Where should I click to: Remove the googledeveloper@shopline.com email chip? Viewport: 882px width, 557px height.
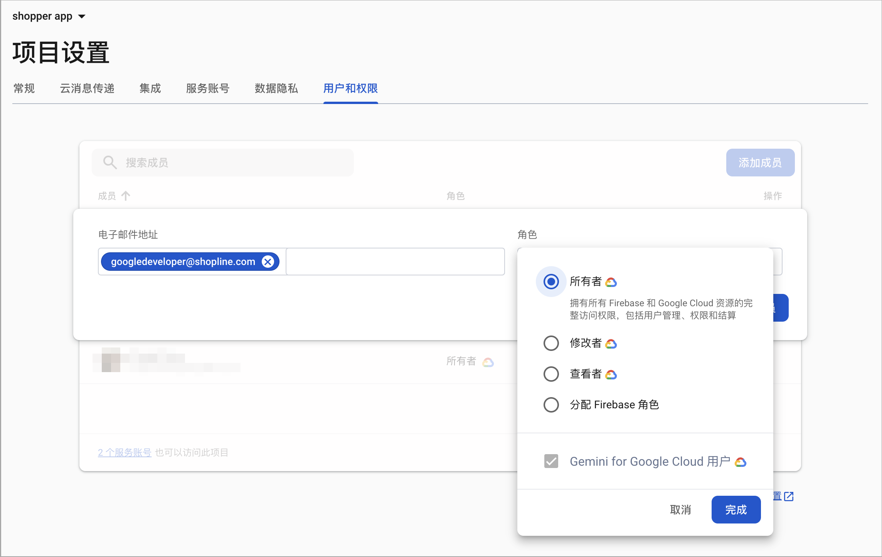(268, 262)
